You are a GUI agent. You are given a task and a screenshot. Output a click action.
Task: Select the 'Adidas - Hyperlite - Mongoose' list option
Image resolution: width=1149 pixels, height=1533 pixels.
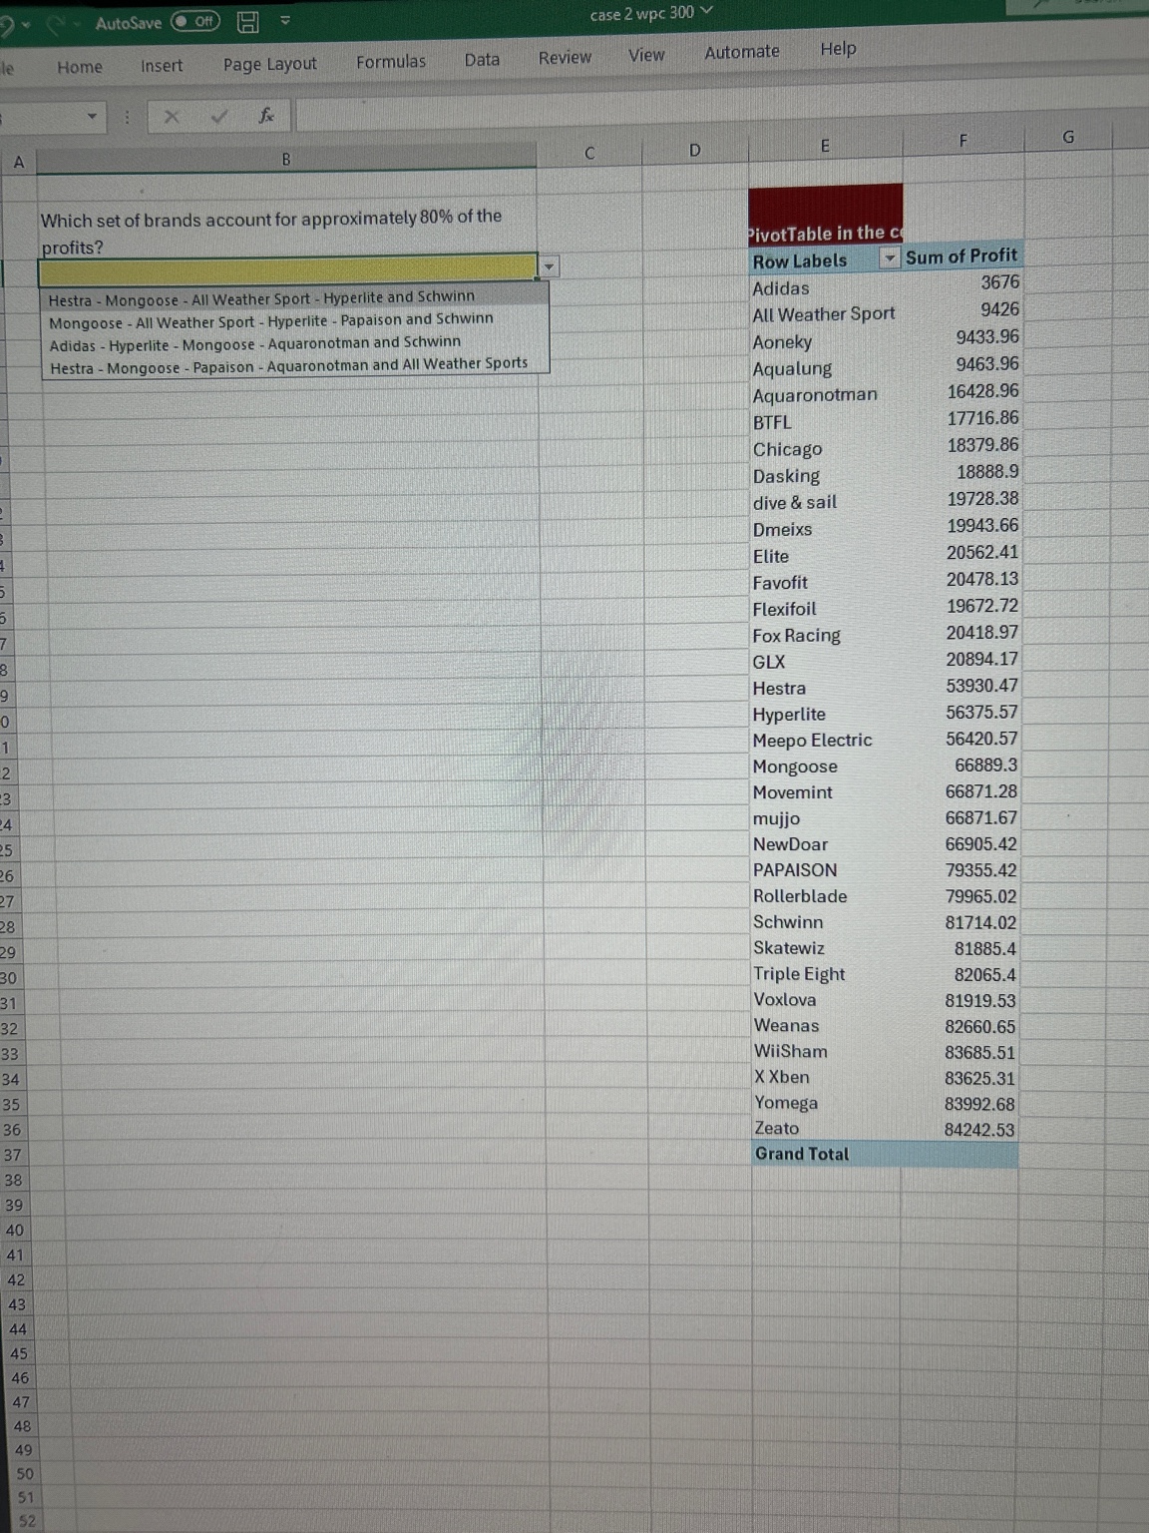point(255,340)
